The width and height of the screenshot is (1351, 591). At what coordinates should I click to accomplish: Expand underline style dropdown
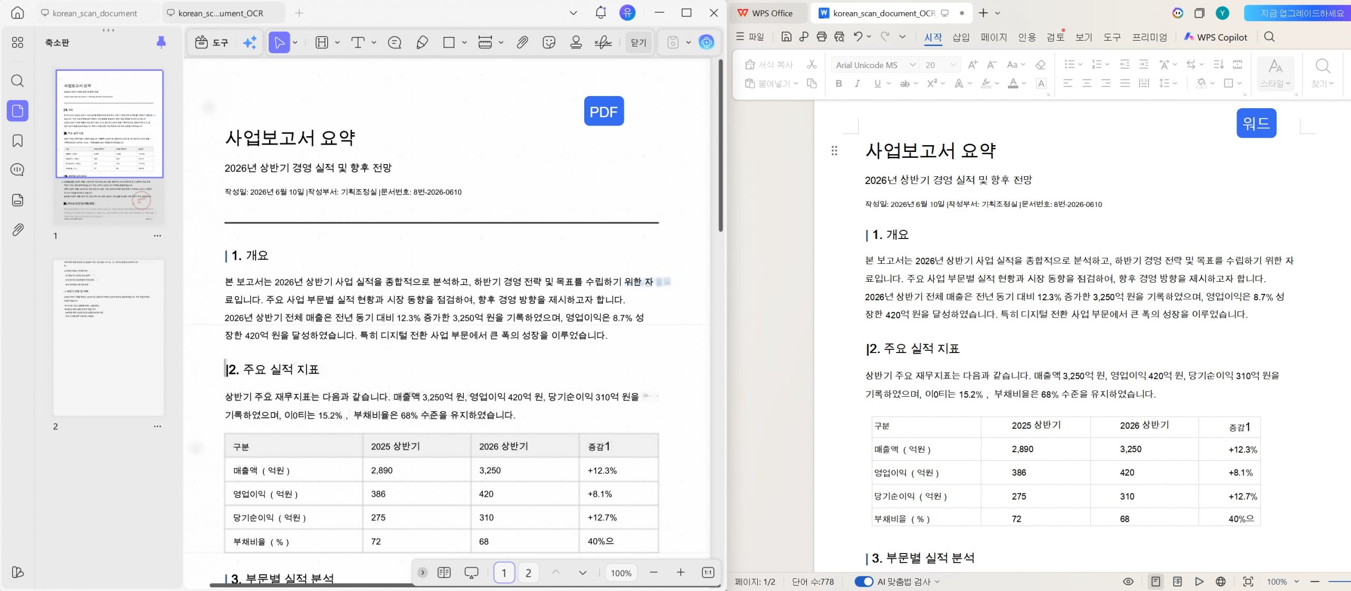(x=888, y=83)
